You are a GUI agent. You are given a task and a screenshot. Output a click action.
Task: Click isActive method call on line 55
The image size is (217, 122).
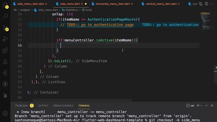(x=104, y=40)
